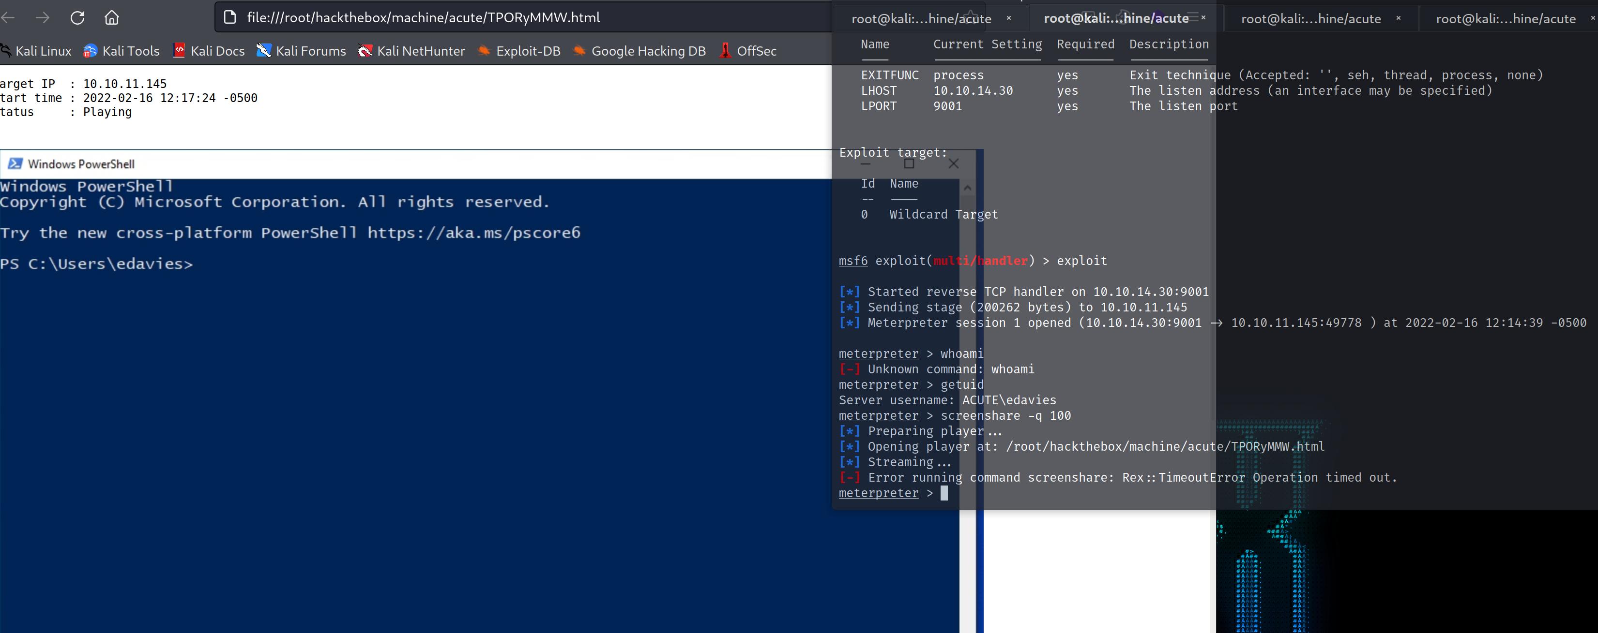Image resolution: width=1598 pixels, height=633 pixels.
Task: Maximize the Windows PowerShell window
Action: pos(909,163)
